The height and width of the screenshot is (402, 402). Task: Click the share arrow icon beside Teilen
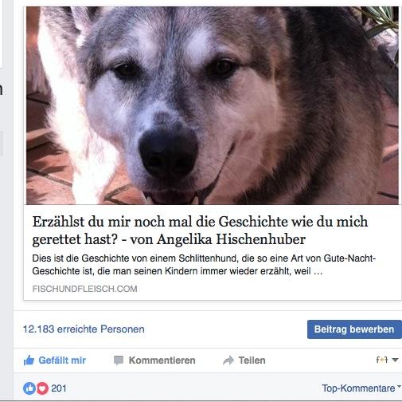pyautogui.click(x=228, y=361)
